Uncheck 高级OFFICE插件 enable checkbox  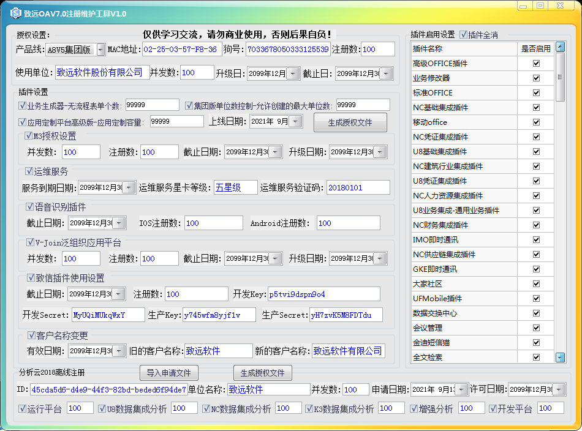click(x=536, y=64)
